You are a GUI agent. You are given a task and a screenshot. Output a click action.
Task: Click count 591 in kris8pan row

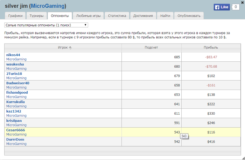pyautogui.click(x=177, y=123)
